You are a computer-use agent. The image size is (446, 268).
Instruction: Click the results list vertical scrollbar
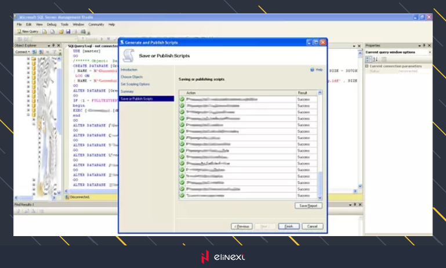[318, 145]
